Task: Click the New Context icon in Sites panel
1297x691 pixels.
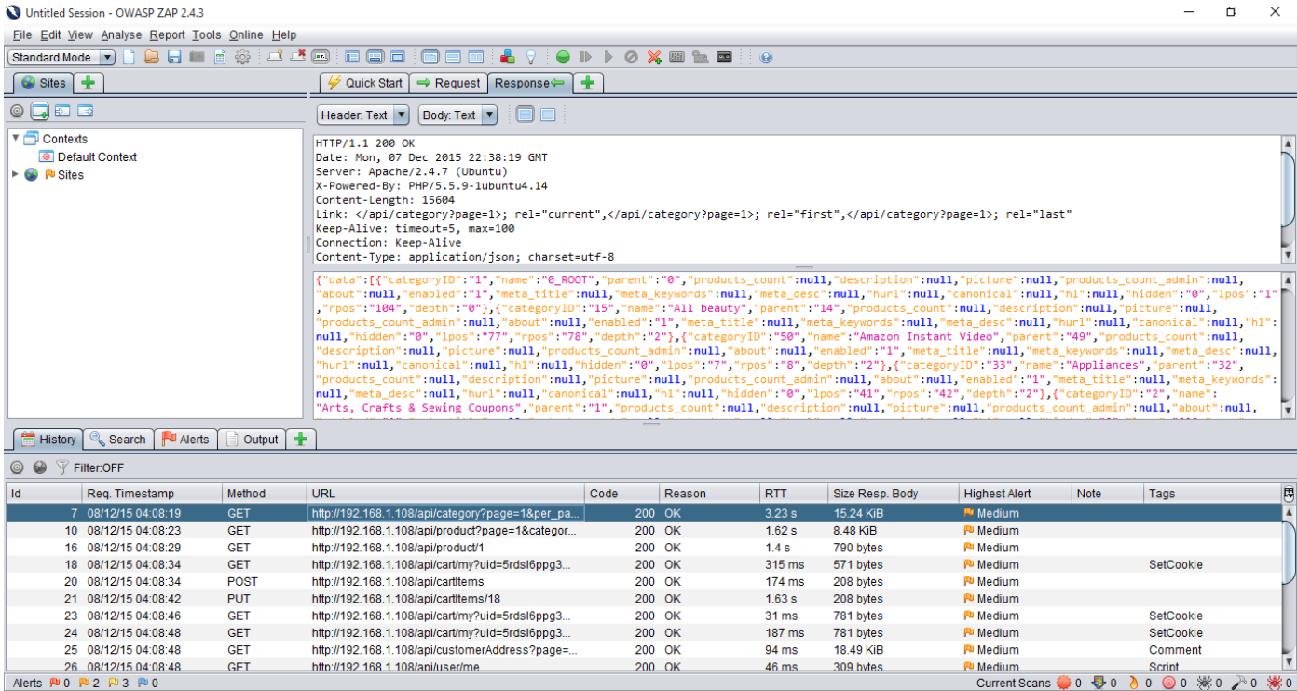Action: click(40, 112)
